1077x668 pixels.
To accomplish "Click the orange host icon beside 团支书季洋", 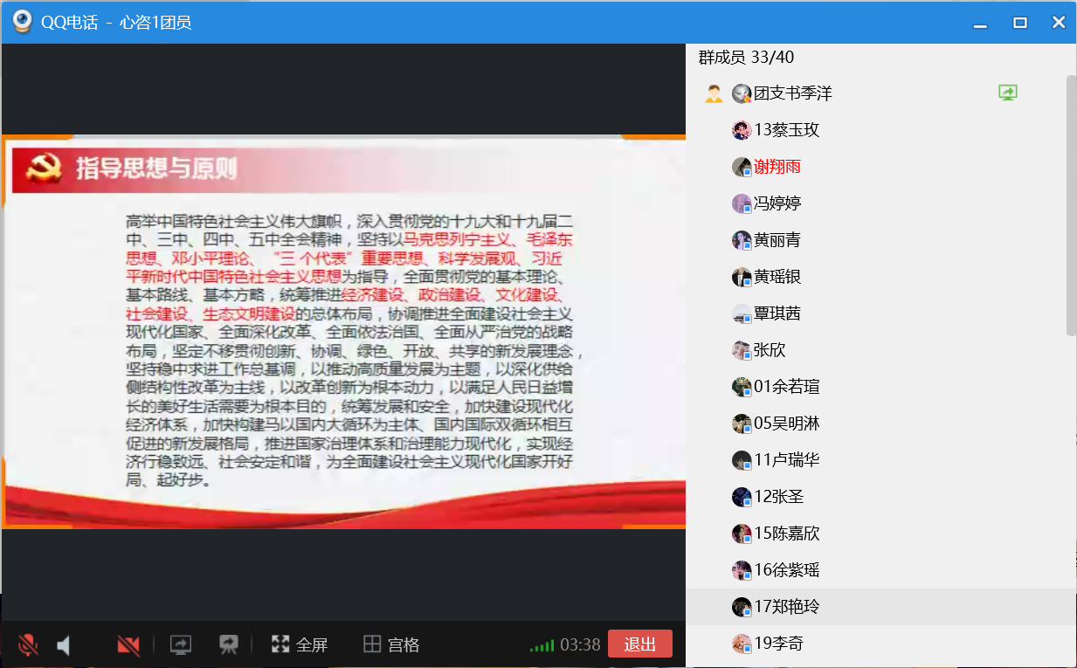I will tap(714, 93).
